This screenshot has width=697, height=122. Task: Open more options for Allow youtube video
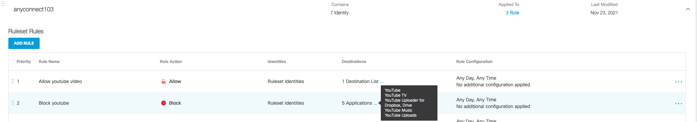[678, 82]
